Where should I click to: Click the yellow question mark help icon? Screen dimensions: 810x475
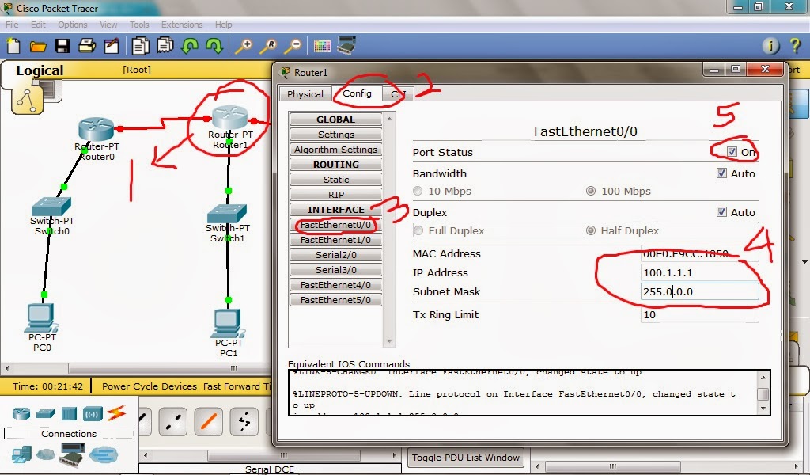(x=796, y=45)
